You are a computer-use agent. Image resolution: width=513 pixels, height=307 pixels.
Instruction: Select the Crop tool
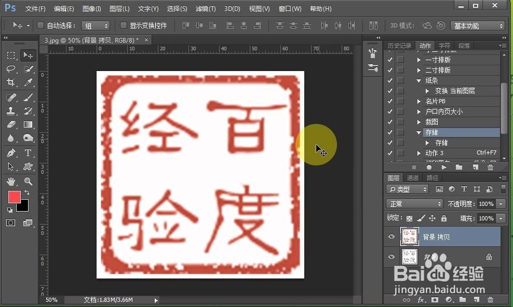pos(10,82)
